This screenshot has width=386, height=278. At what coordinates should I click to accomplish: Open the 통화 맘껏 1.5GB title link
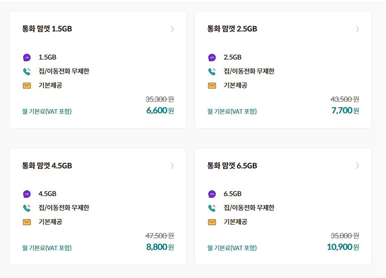click(x=47, y=29)
